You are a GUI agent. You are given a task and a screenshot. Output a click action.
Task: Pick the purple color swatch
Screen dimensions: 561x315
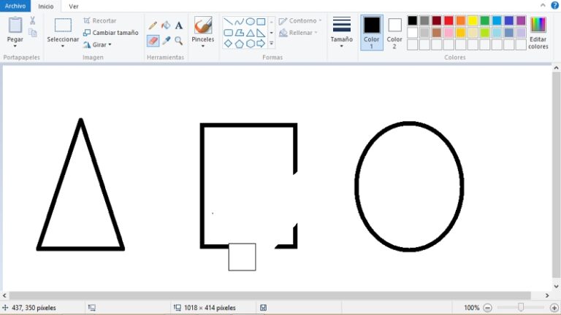pos(521,20)
